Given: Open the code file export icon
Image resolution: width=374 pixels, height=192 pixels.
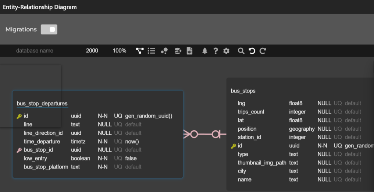Looking at the screenshot, I should point(189,51).
